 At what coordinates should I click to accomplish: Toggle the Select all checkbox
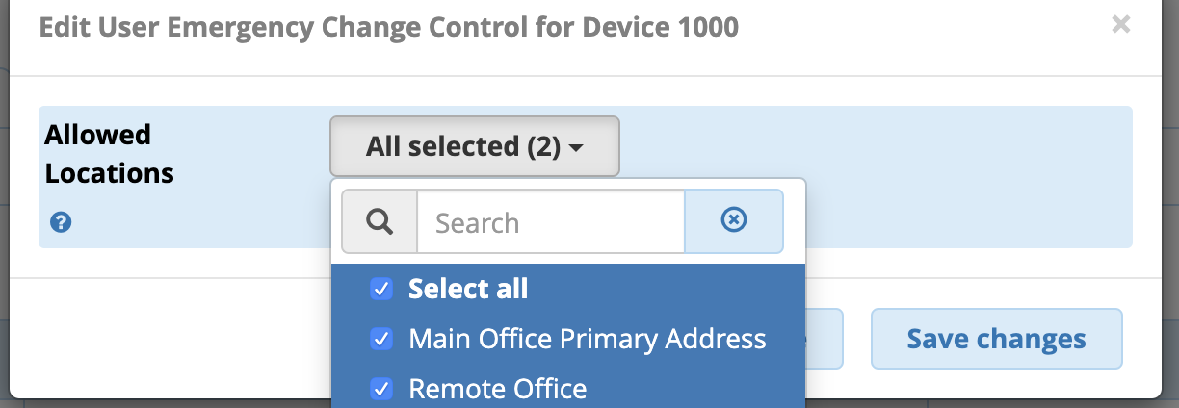point(381,289)
